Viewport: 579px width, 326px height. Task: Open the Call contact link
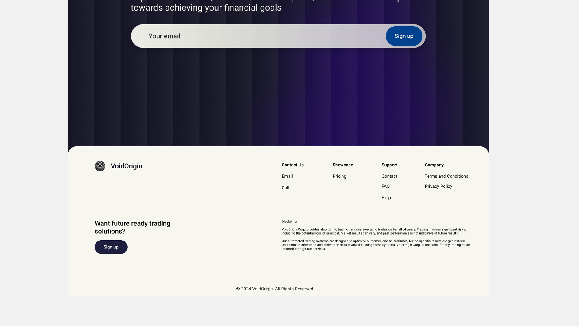tap(285, 188)
